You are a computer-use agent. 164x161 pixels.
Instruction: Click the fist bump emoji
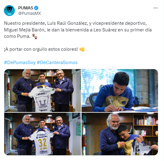82,49
